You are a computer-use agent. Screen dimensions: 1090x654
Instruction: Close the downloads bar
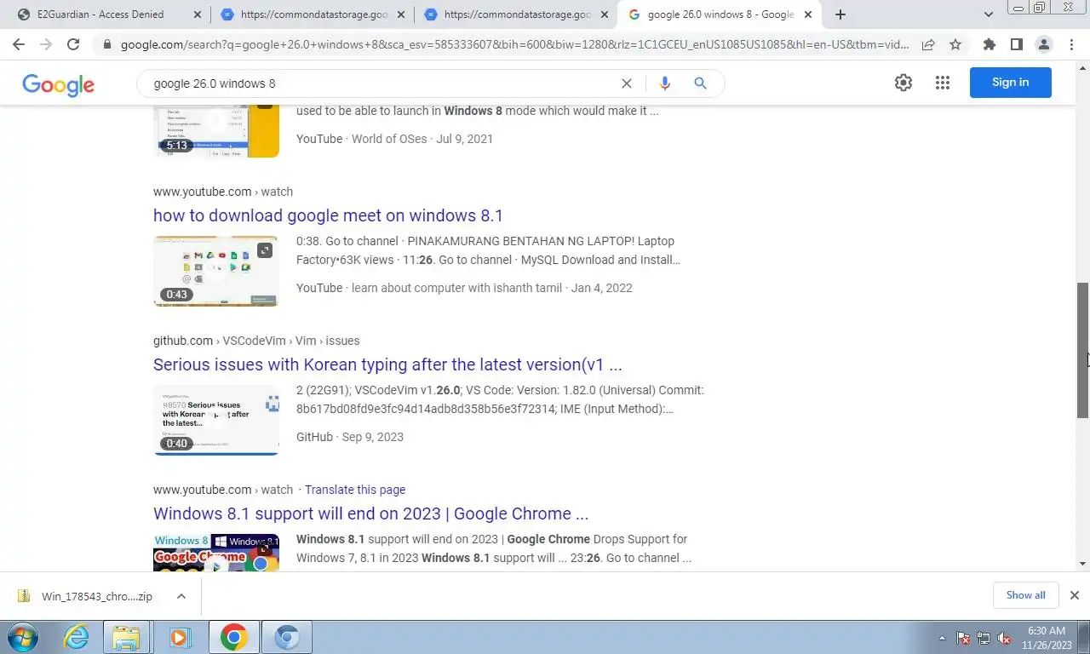click(1075, 595)
